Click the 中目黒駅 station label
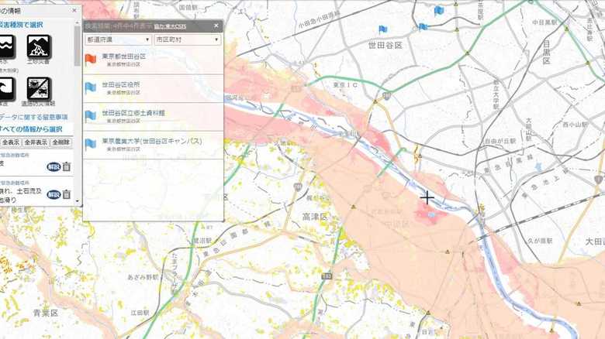 tap(544, 22)
